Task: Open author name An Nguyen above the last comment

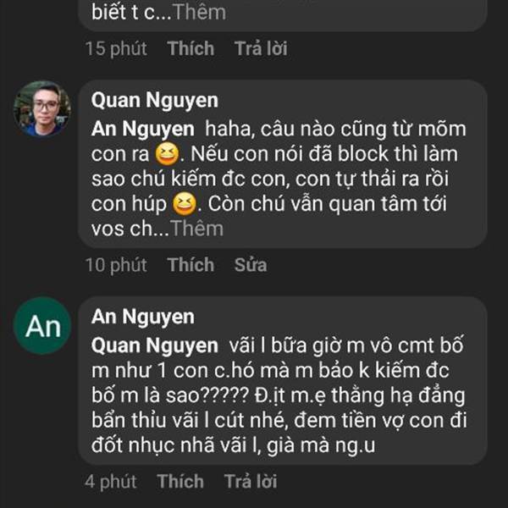Action: coord(142,317)
